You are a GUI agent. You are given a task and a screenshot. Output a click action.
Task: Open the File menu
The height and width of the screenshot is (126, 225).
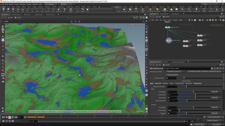3,4
